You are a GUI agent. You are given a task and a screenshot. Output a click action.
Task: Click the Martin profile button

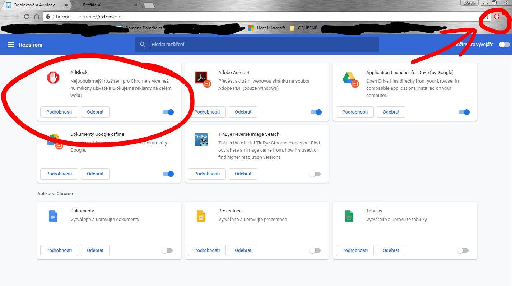click(x=469, y=3)
